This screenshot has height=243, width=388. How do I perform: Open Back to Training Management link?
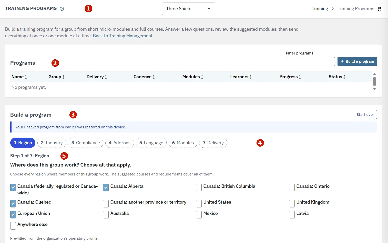click(123, 36)
